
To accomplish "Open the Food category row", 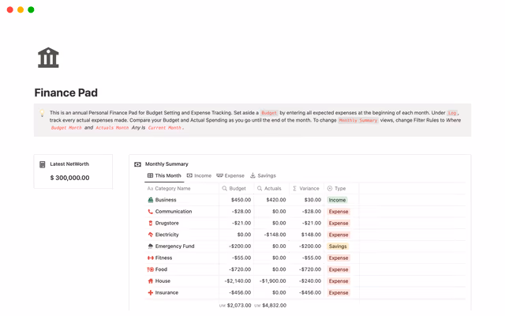I will (x=161, y=269).
